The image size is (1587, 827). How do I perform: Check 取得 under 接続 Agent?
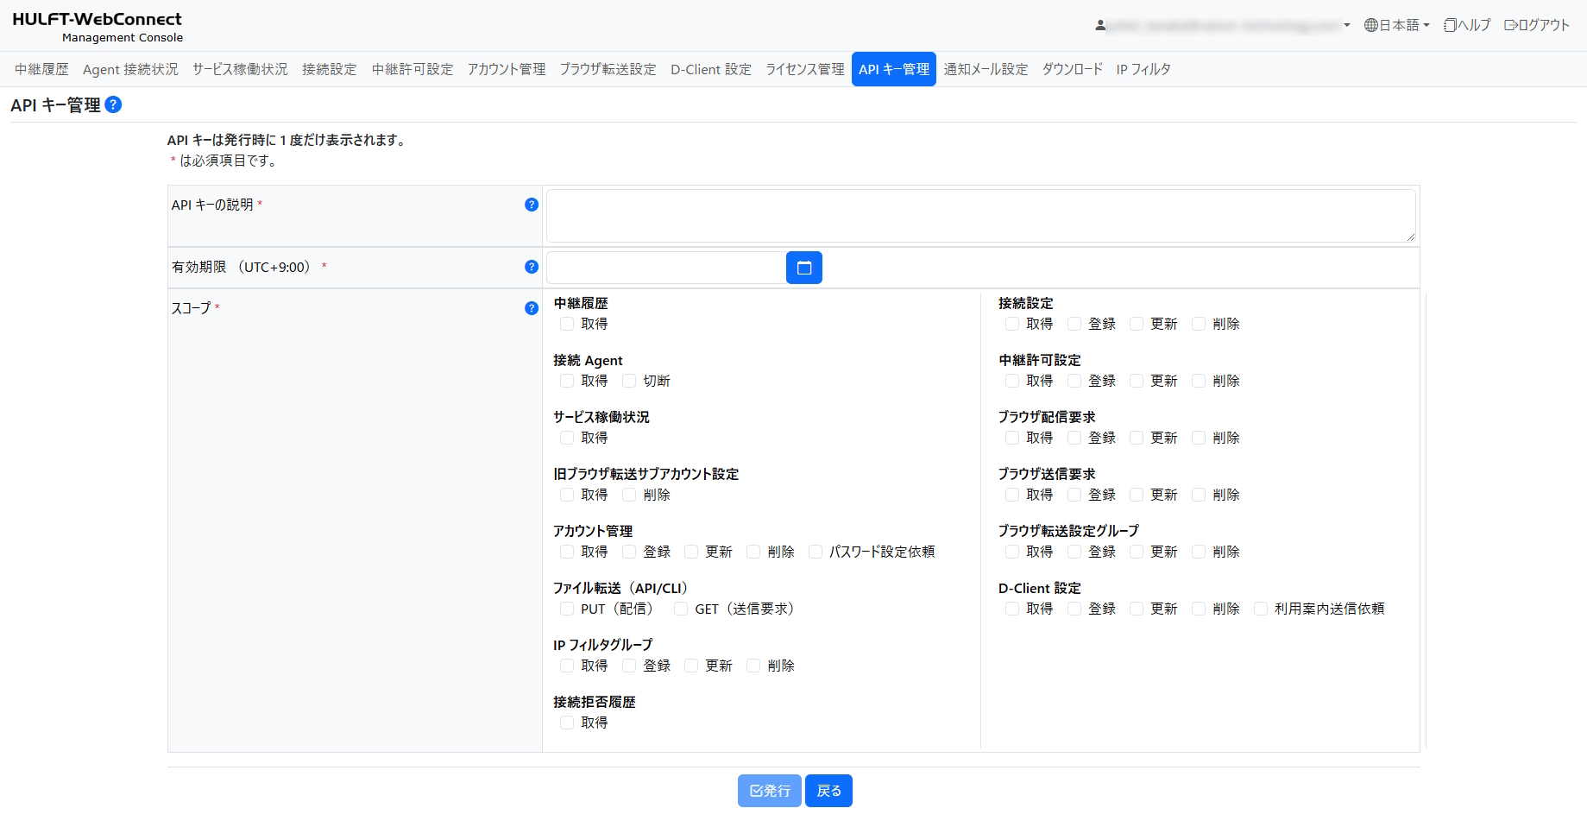coord(567,381)
